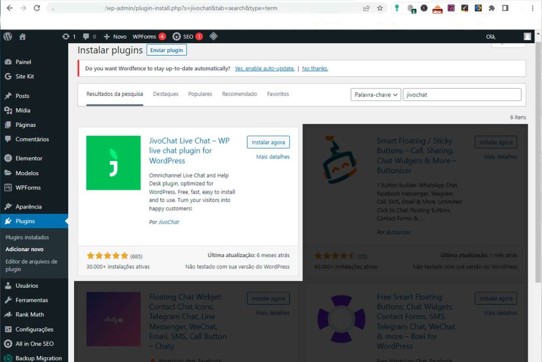Click 'Yes, enable auto-update' link
Viewport: 542px width, 362px height.
265,68
